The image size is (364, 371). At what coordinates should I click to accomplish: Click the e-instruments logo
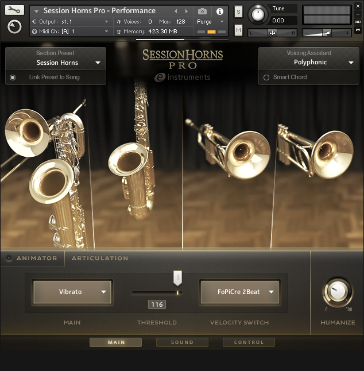(x=183, y=78)
